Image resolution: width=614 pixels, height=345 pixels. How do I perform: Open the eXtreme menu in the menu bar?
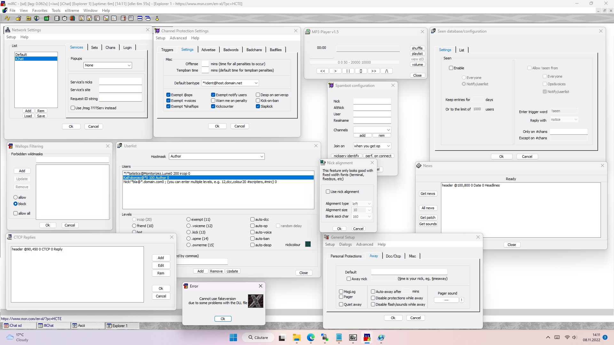[72, 11]
